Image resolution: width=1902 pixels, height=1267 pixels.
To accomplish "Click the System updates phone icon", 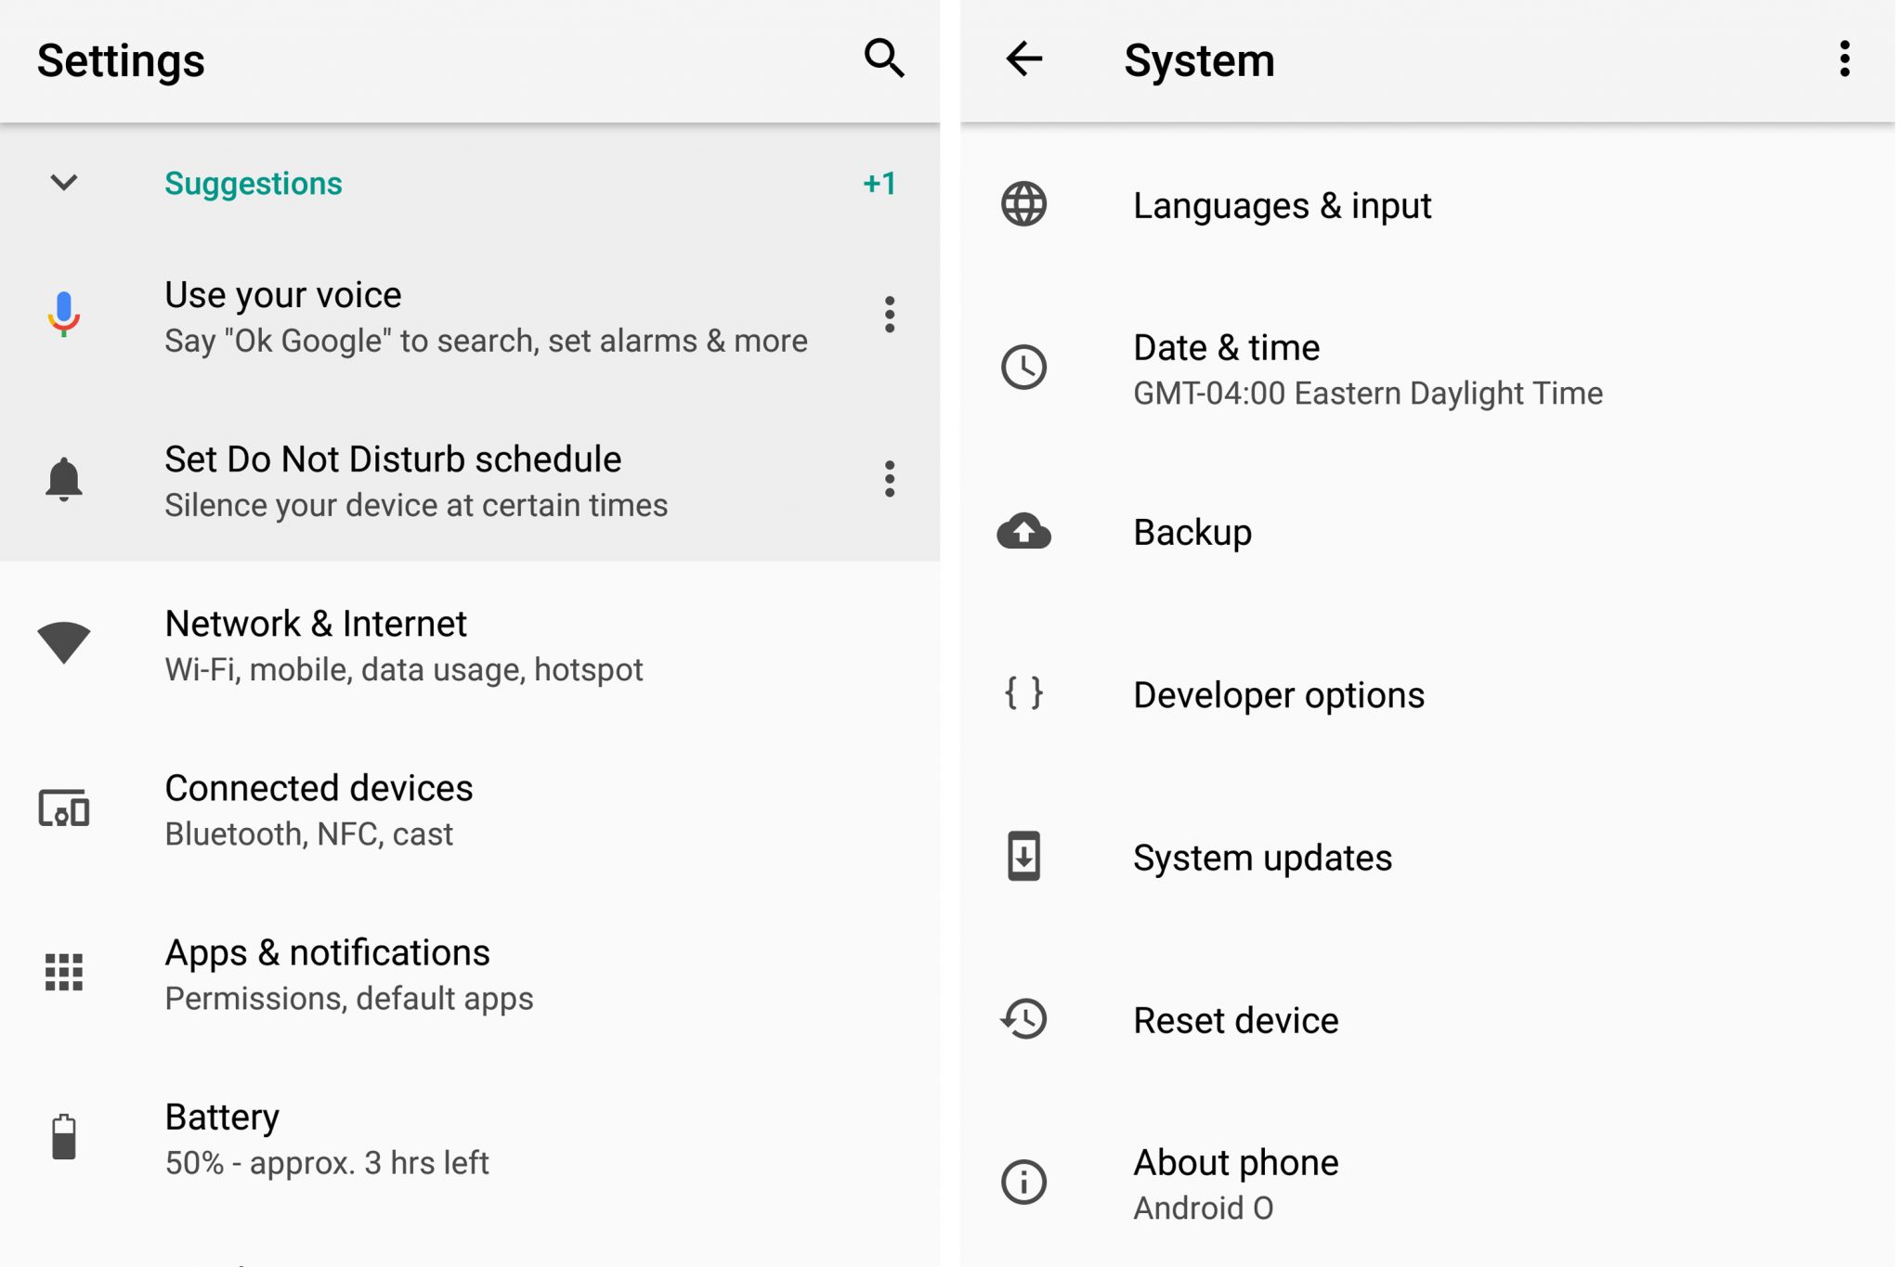I will pyautogui.click(x=1023, y=856).
